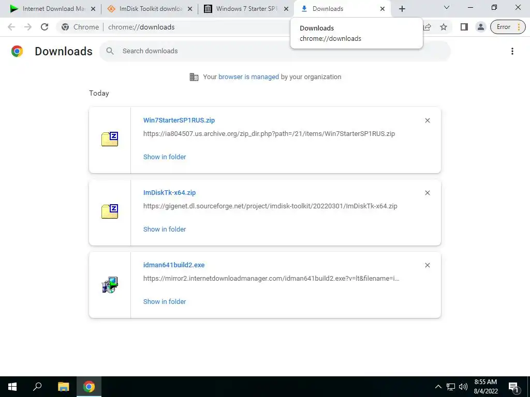Click the building icon beside managed notice
This screenshot has width=530, height=397.
[194, 77]
